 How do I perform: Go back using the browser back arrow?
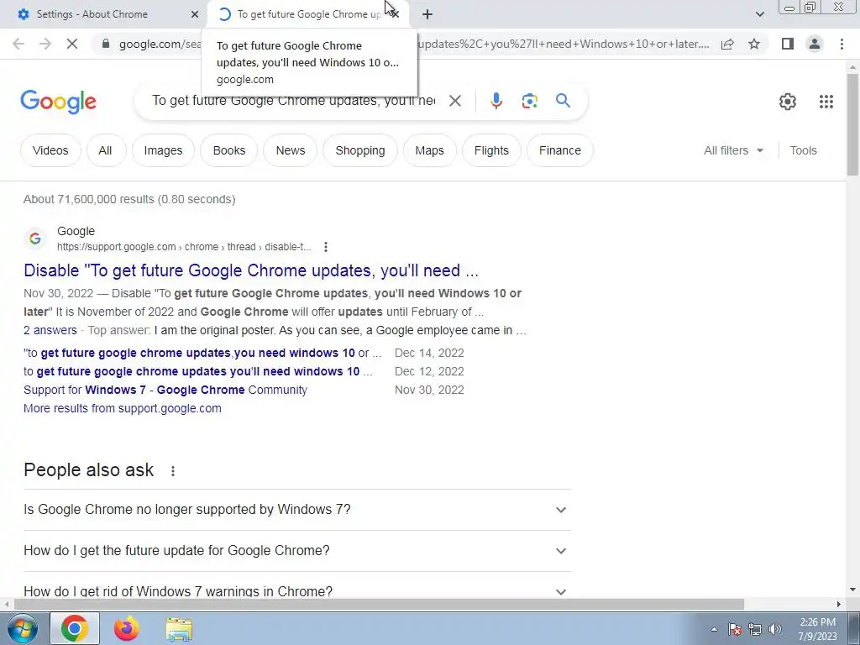pos(18,44)
